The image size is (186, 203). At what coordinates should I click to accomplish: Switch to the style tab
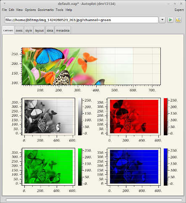tap(29, 30)
